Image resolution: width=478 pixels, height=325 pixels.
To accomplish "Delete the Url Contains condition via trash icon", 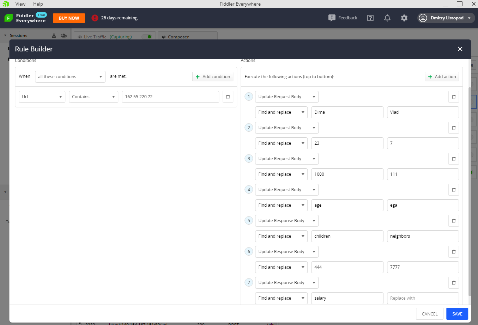I will pos(228,97).
